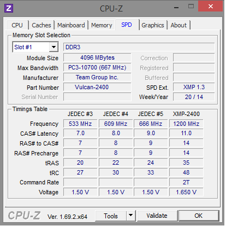
Task: Open the Mainboard tab
Action: (71, 25)
